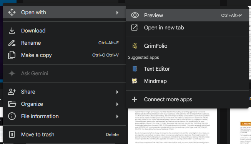Image resolution: width=251 pixels, height=144 pixels.
Task: Click the Ctrl+Alt+P shortcut text
Action: coord(231,15)
